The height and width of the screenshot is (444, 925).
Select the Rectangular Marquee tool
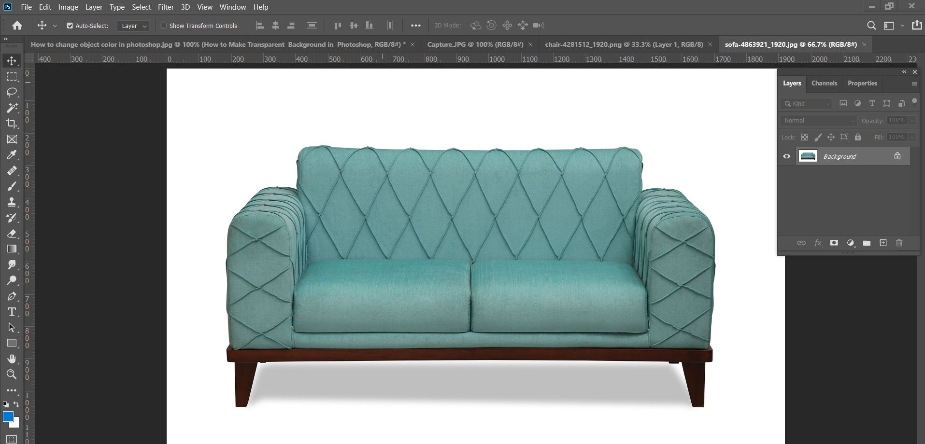[12, 76]
